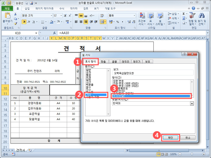The height and width of the screenshot is (158, 211).
Task: Click the zoom in plus button
Action: point(204,154)
